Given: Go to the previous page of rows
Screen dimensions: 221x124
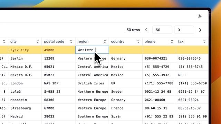Looking at the screenshot, I should coord(146,30).
